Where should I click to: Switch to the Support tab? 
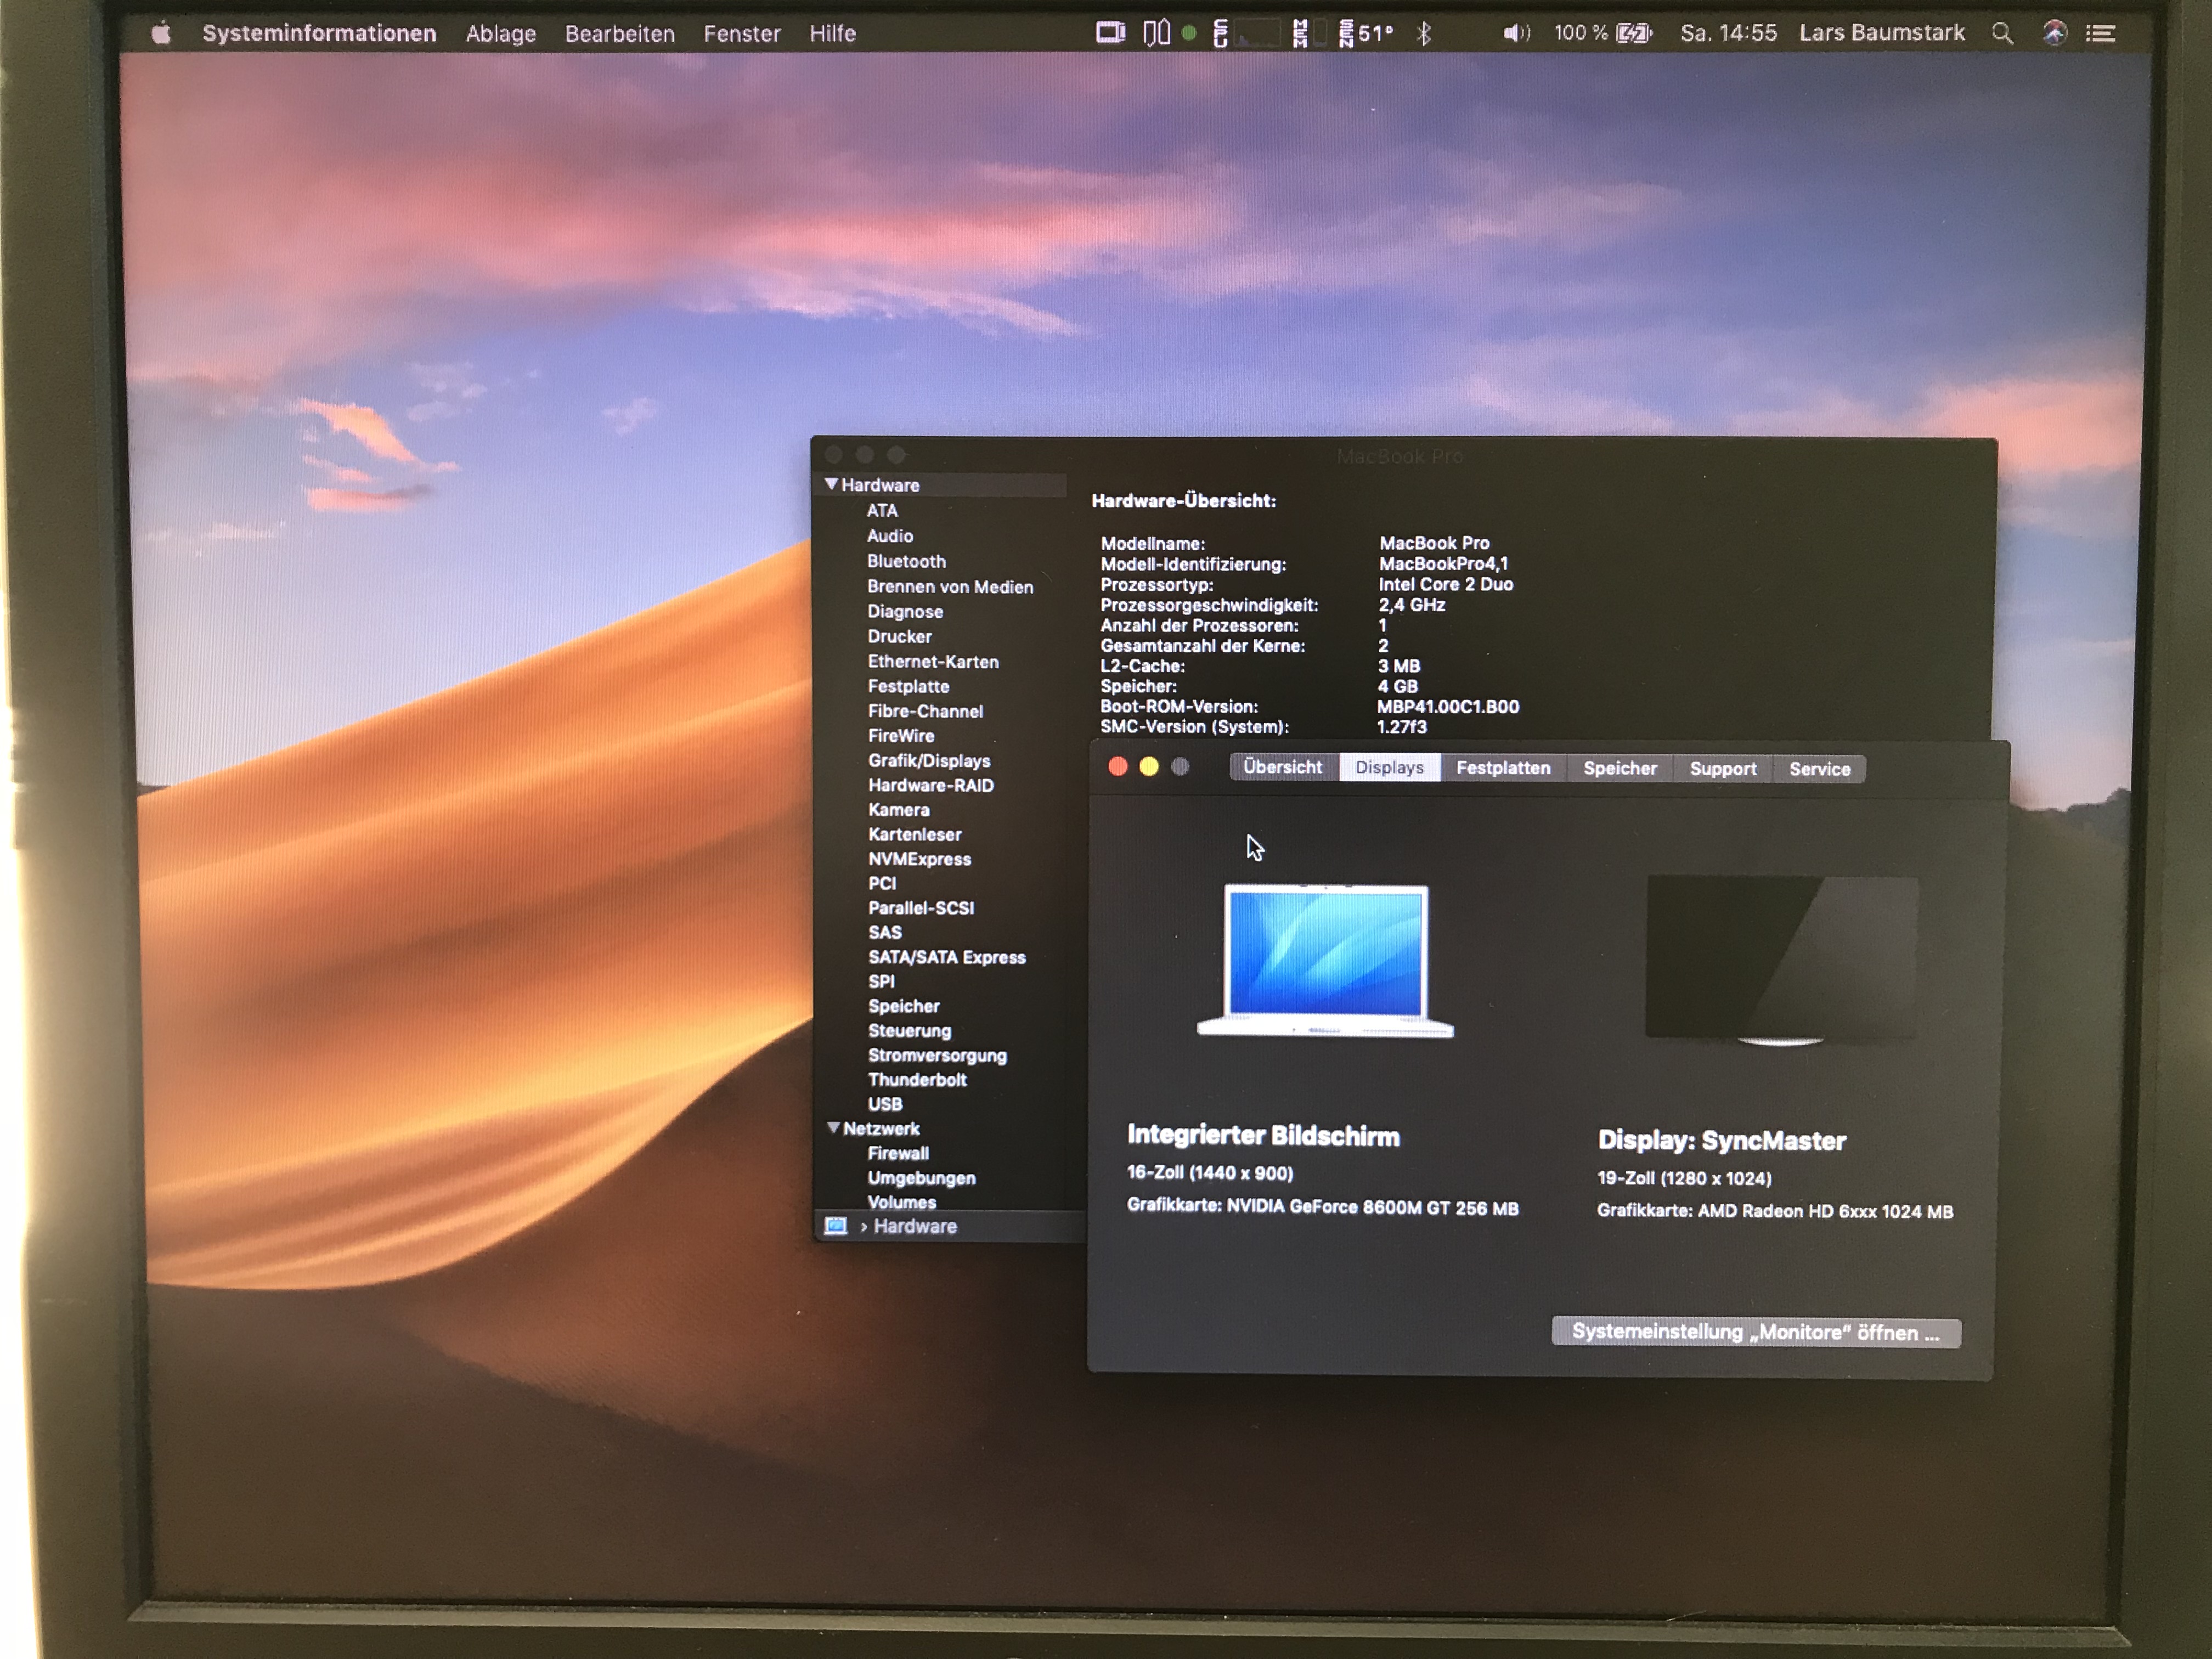[x=1723, y=769]
